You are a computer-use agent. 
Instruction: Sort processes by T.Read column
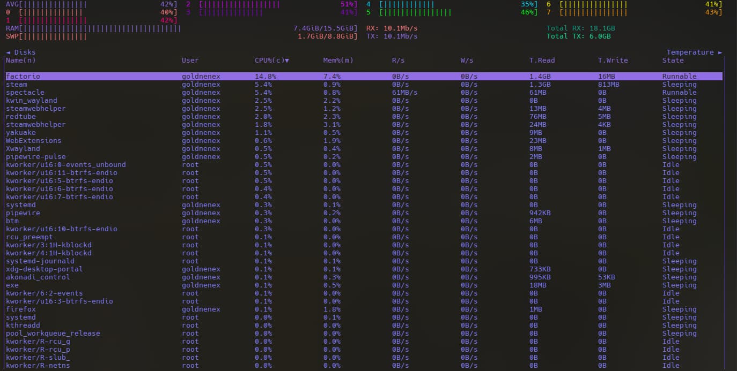542,60
